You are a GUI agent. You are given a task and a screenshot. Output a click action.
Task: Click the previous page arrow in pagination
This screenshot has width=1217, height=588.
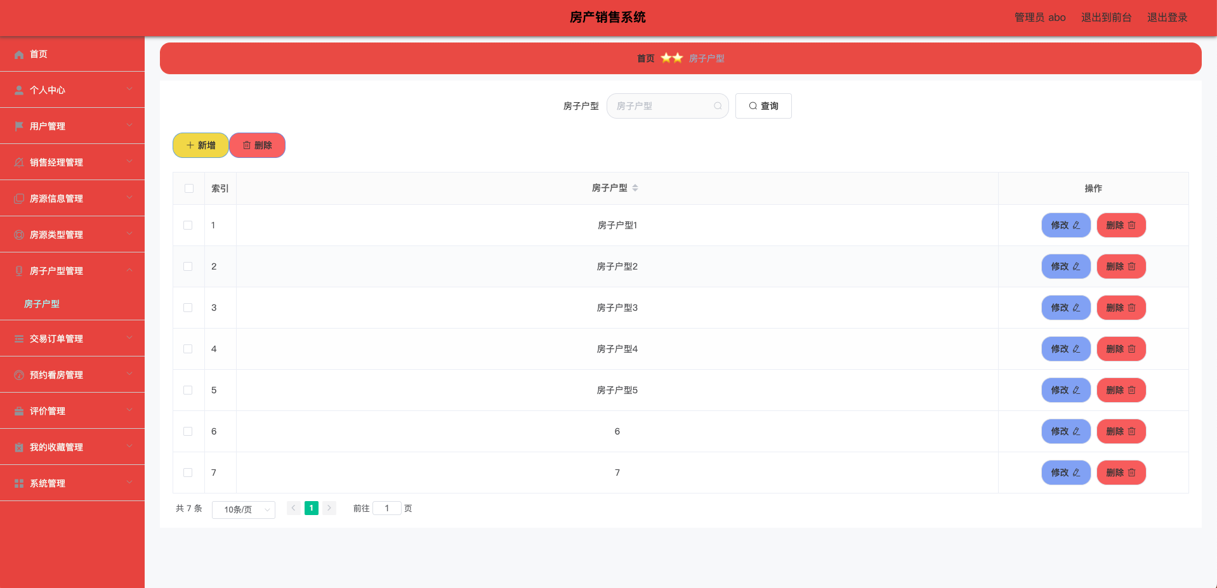pyautogui.click(x=294, y=508)
